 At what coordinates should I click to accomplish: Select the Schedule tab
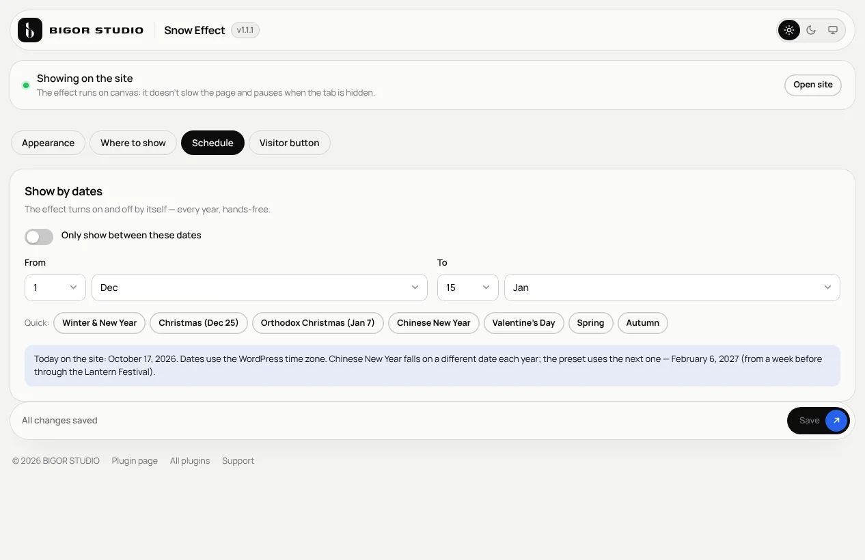tap(212, 143)
